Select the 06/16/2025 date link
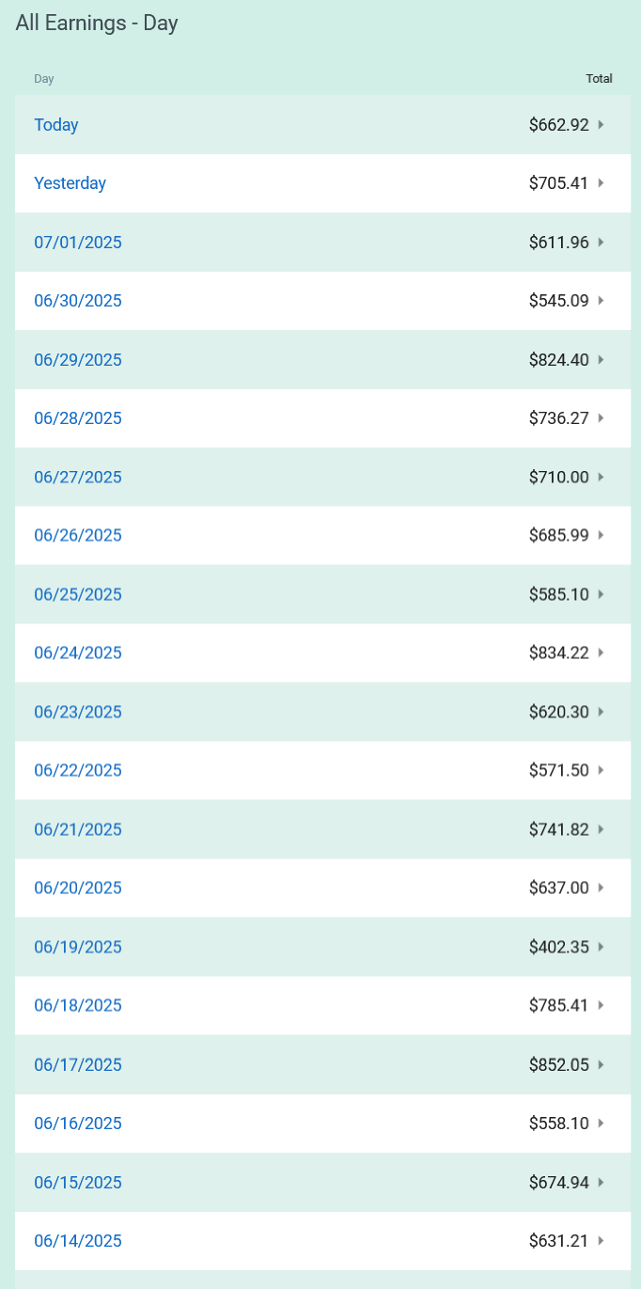 (78, 1124)
